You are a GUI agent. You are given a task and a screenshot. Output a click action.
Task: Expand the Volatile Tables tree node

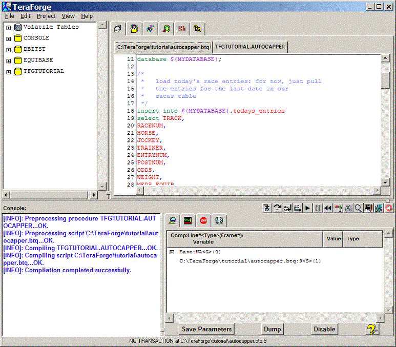[x=9, y=28]
